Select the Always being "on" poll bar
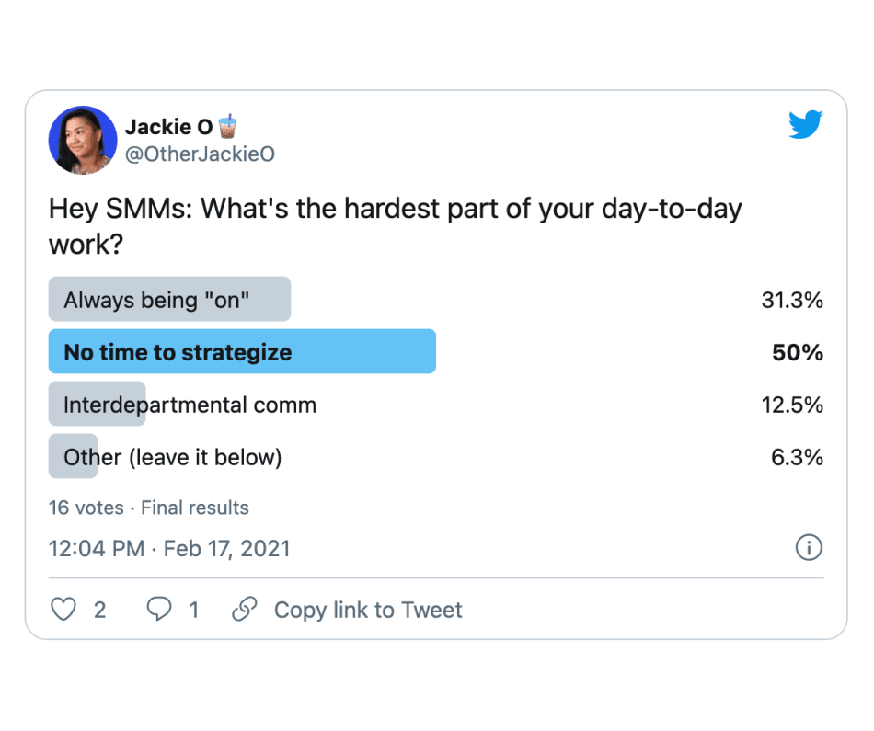 click(169, 300)
